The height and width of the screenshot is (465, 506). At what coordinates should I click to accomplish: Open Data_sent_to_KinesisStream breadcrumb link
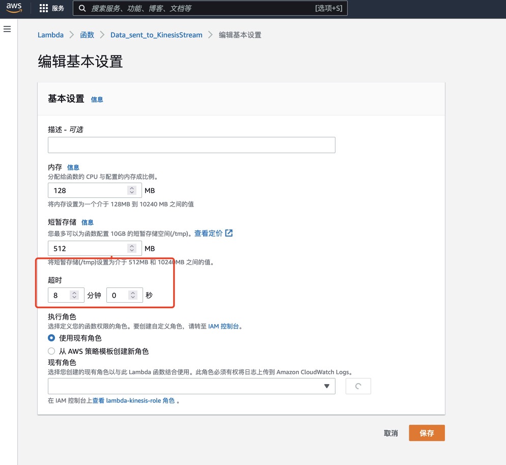(156, 35)
